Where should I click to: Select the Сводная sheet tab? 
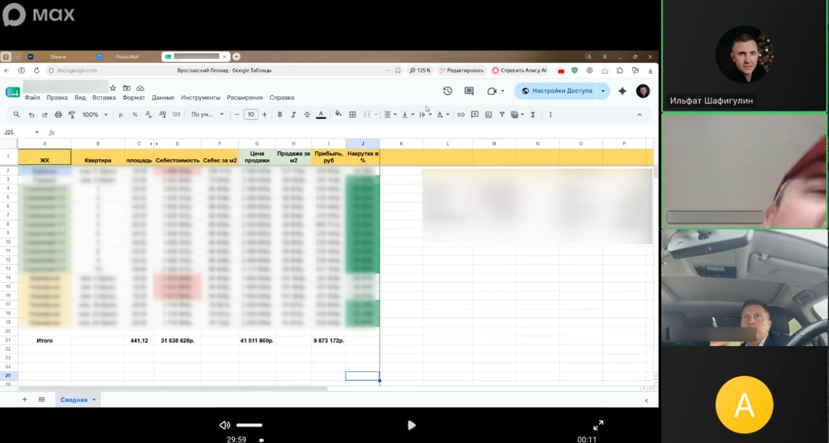point(74,400)
